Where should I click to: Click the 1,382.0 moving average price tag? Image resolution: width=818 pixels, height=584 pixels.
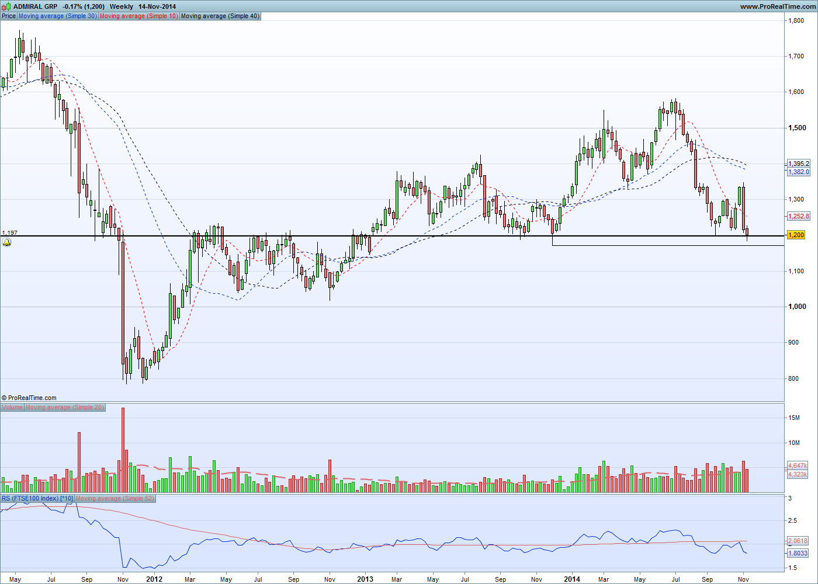pyautogui.click(x=799, y=172)
